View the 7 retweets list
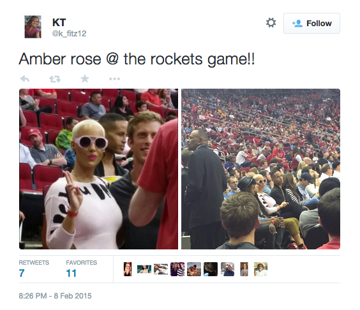 pyautogui.click(x=34, y=269)
